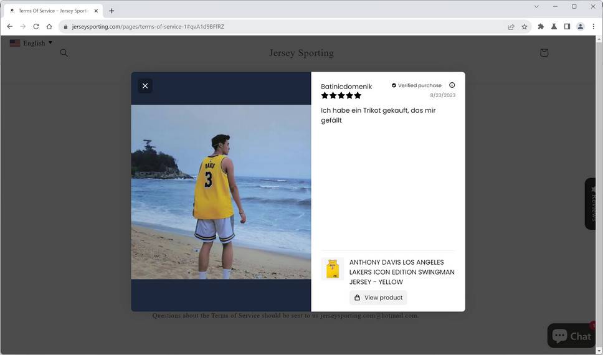This screenshot has width=603, height=355.
Task: Open the shopping cart icon
Action: 544,53
